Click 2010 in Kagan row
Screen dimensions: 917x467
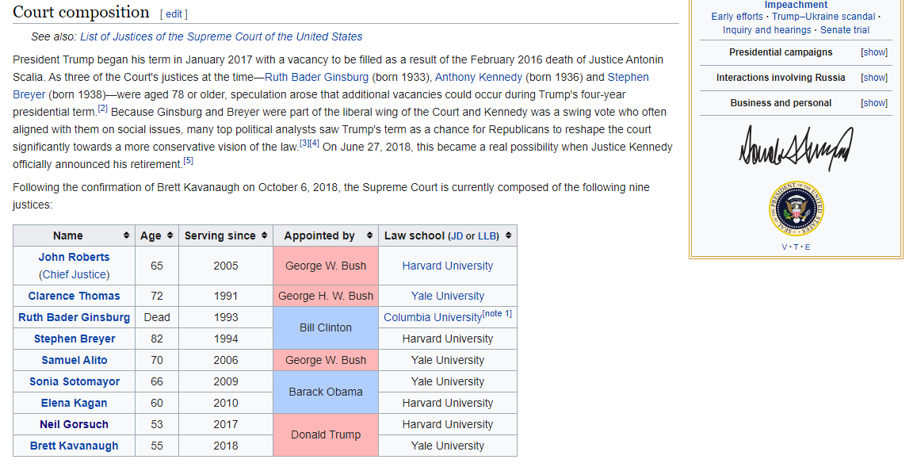click(226, 404)
